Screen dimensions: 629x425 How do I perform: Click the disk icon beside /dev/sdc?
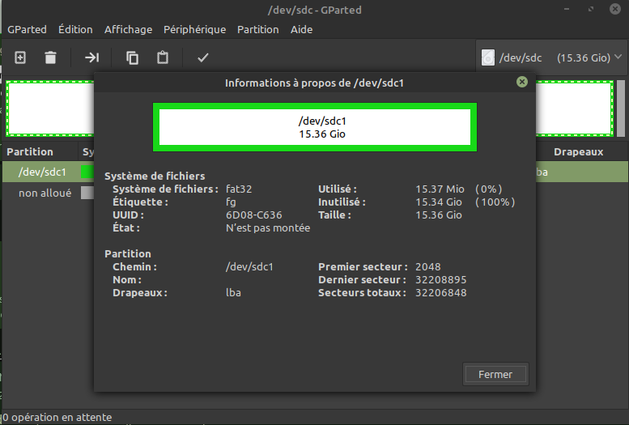click(487, 58)
